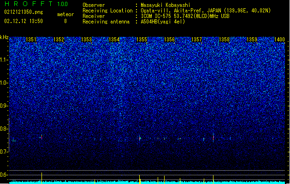
Task: Click the 0.6 kHz axis label
Action: (4, 175)
